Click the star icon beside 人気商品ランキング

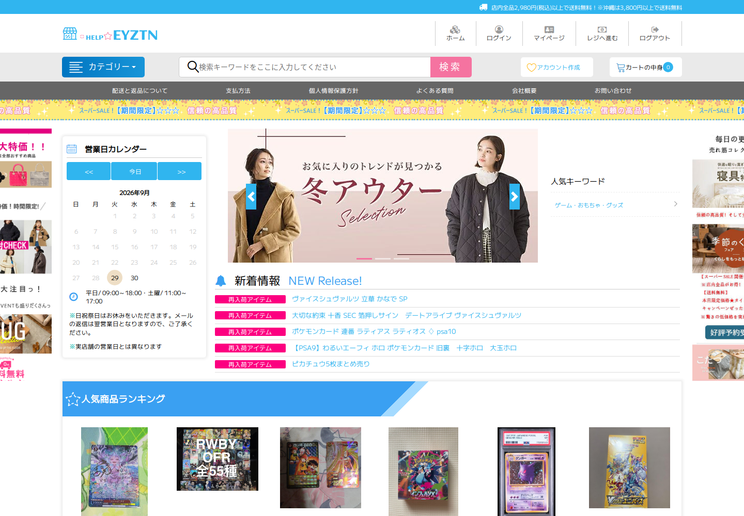(73, 399)
